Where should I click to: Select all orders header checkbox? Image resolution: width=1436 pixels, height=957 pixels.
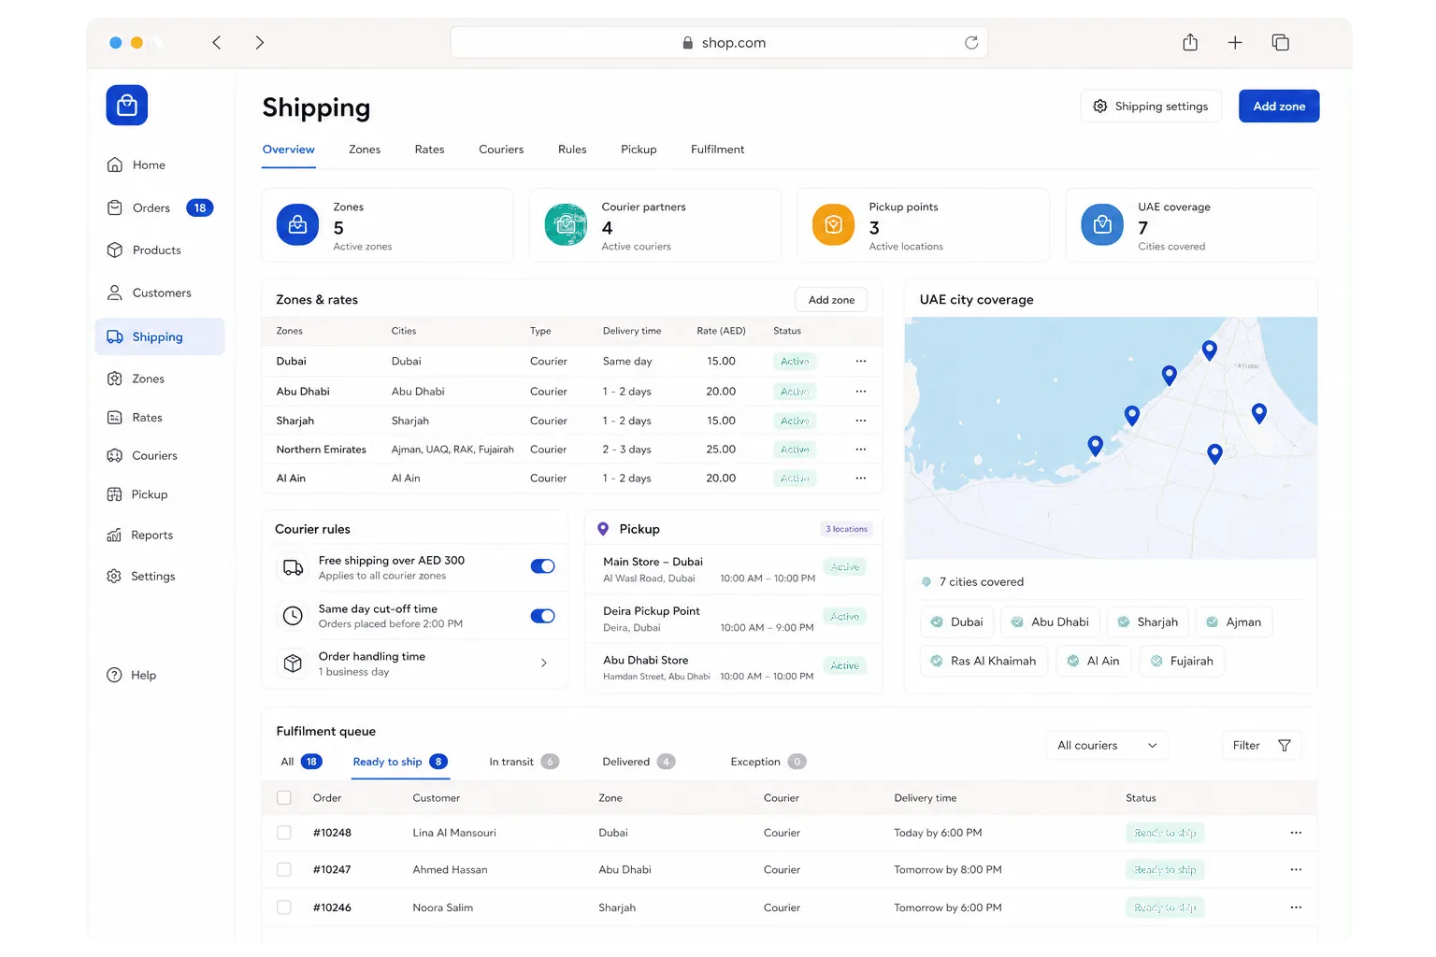click(x=284, y=798)
